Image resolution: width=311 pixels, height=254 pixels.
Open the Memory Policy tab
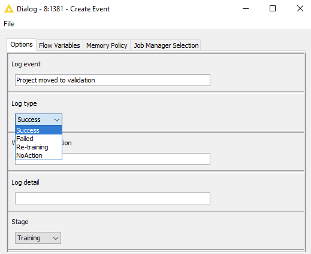[107, 45]
